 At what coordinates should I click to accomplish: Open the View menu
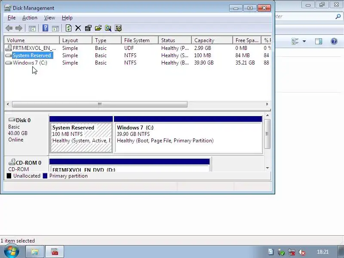pos(49,18)
